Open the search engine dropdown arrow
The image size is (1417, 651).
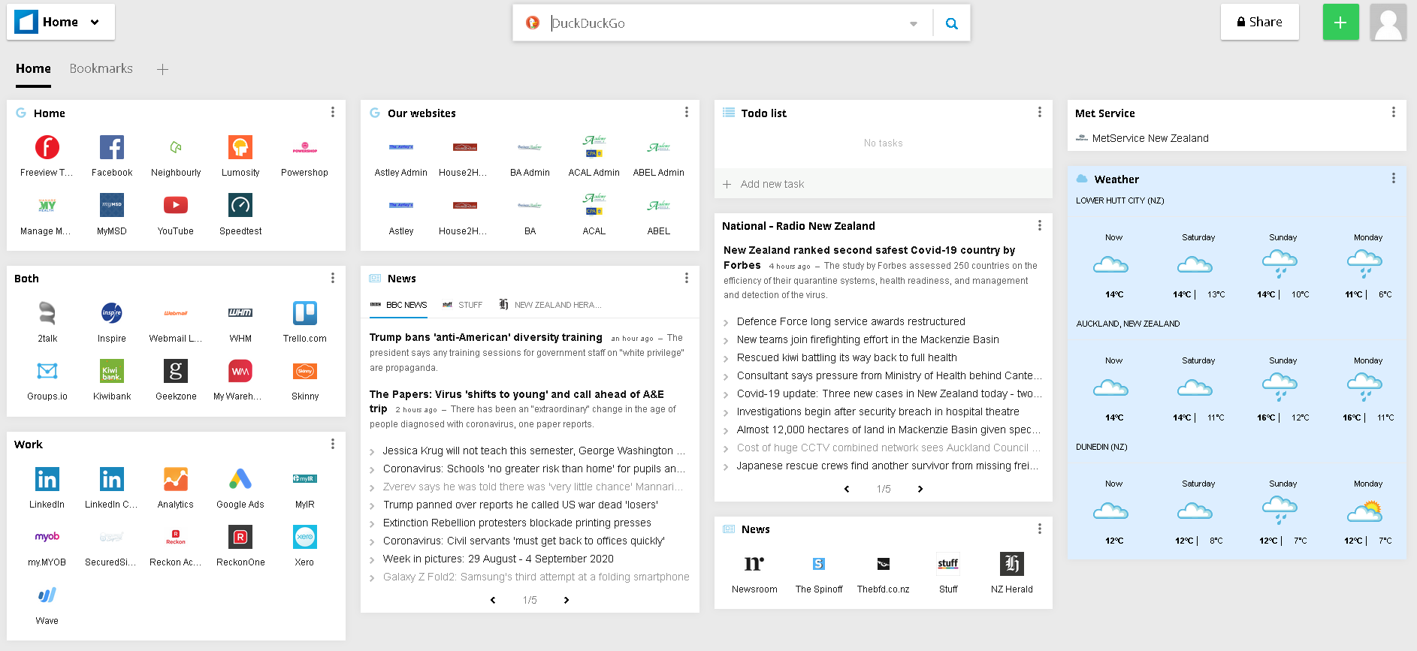point(913,24)
